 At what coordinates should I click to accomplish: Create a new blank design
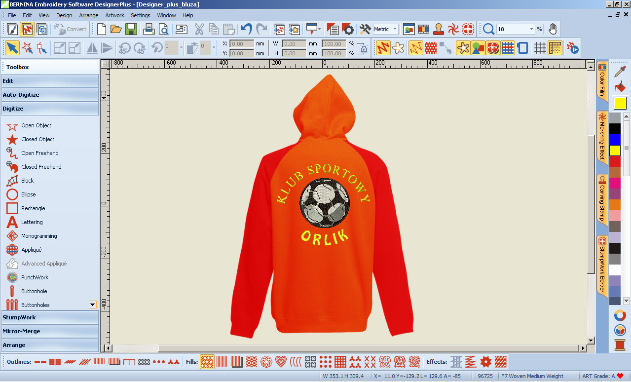click(102, 29)
